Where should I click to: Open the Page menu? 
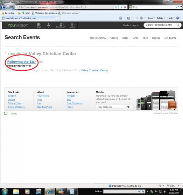click(151, 18)
